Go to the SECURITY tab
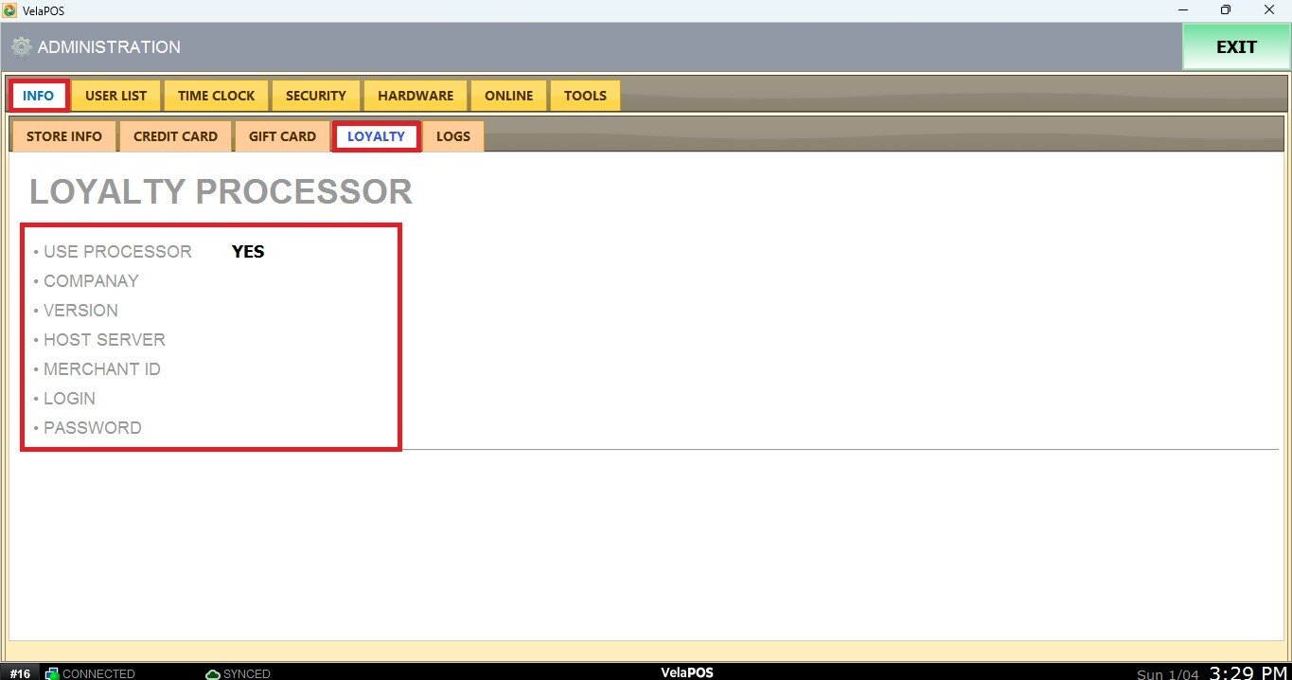The width and height of the screenshot is (1292, 680). point(315,96)
